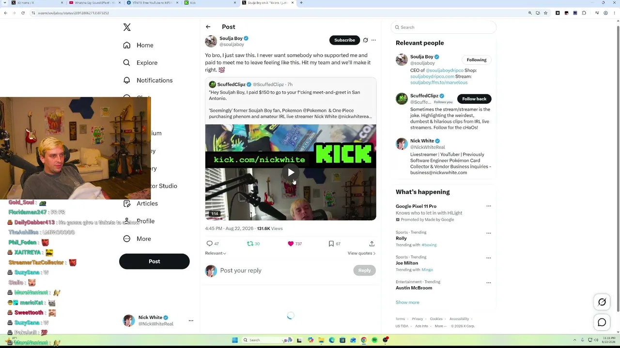Open the Windows Start menu
The image size is (620, 348).
pyautogui.click(x=234, y=340)
